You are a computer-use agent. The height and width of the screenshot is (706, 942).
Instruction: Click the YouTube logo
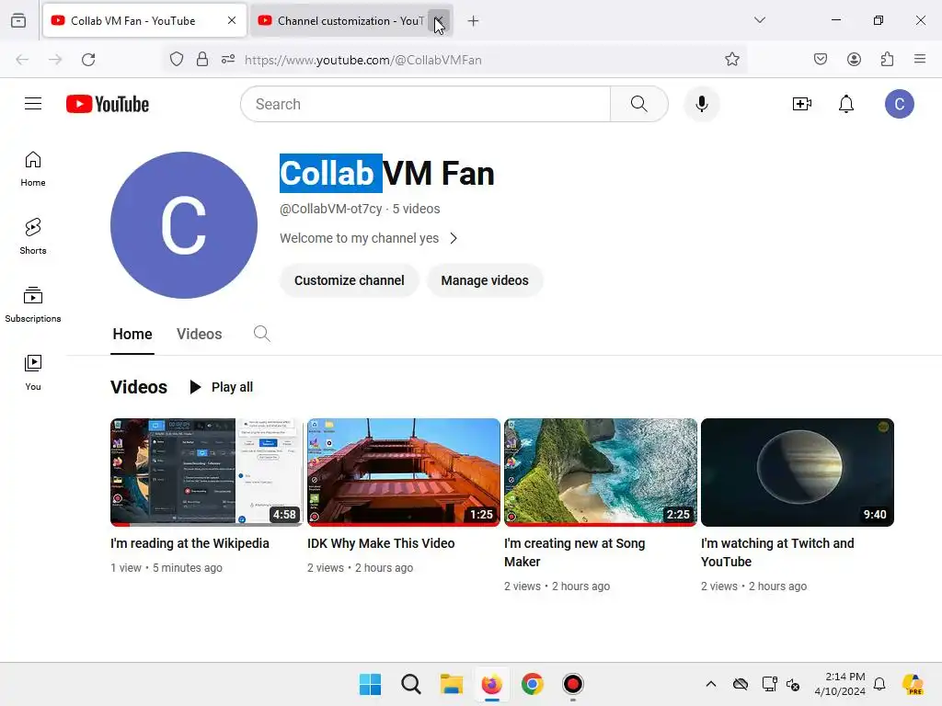click(x=108, y=104)
